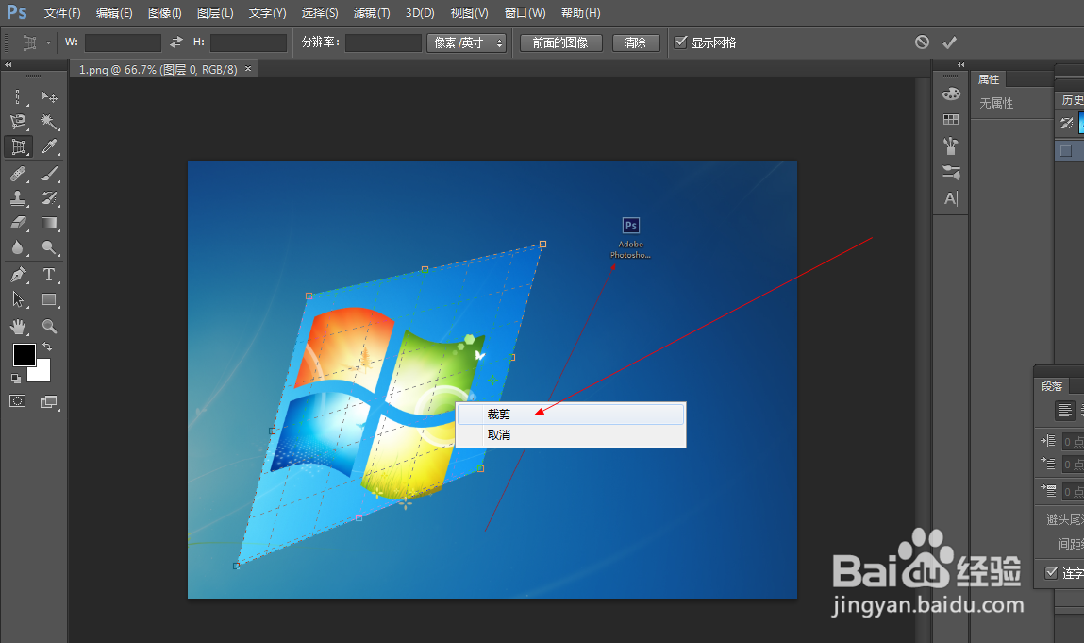Select the Zoom tool
Viewport: 1084px width, 643px height.
click(48, 326)
